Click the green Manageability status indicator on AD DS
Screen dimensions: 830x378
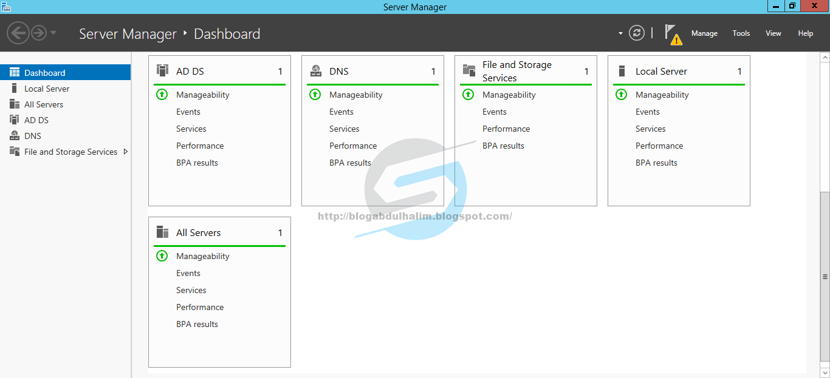point(162,95)
